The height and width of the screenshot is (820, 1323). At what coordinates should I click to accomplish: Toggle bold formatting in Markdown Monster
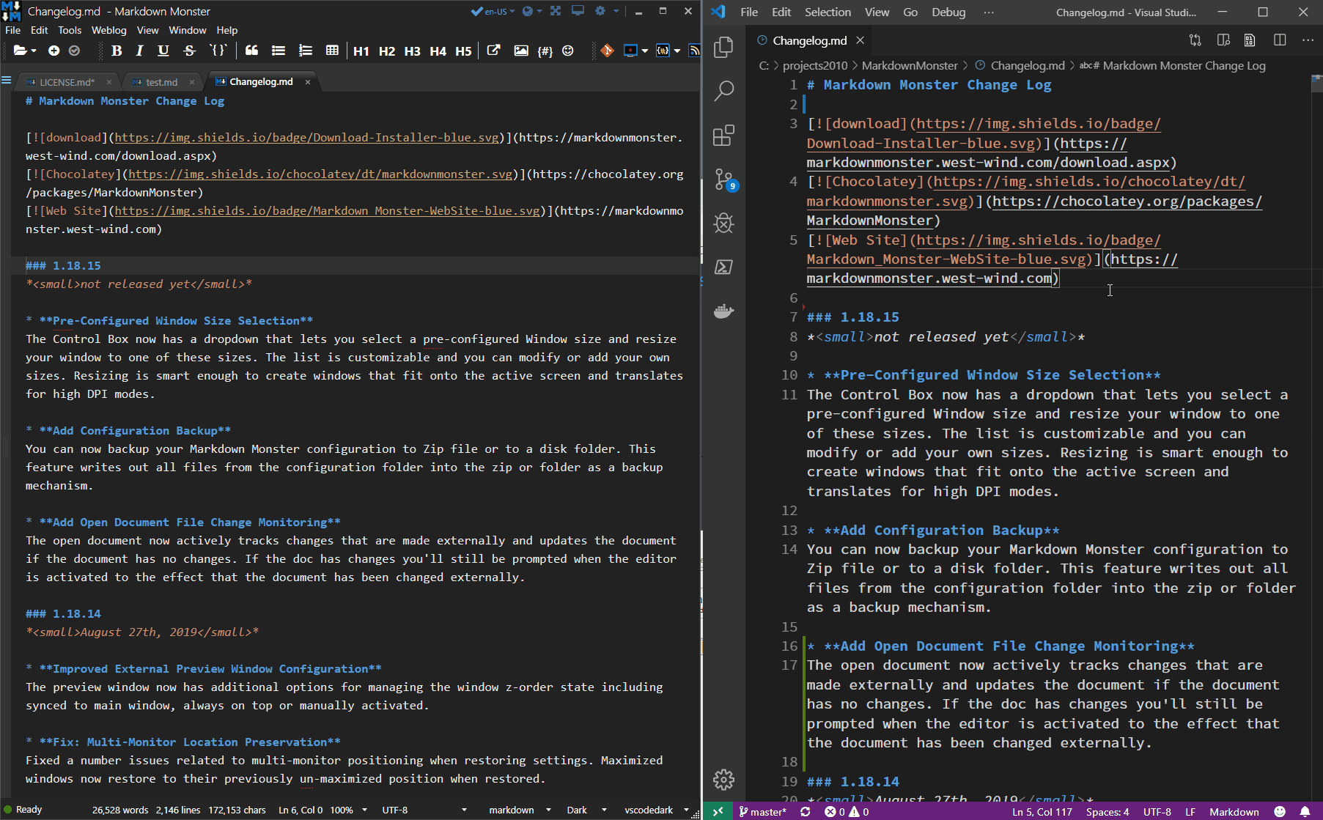pyautogui.click(x=117, y=51)
